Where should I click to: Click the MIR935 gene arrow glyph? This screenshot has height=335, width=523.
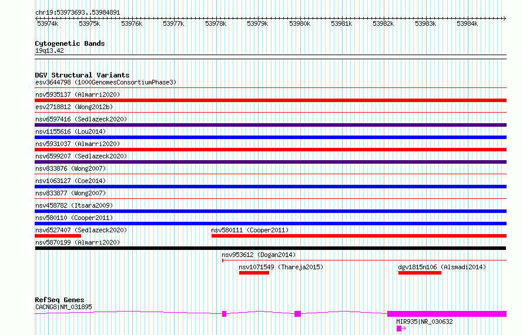pos(401,329)
